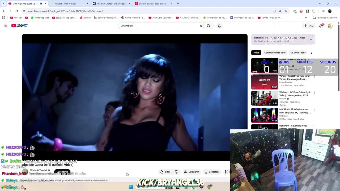The height and width of the screenshot is (191, 340).
Task: Download the video via Descargar
Action: tap(212, 172)
